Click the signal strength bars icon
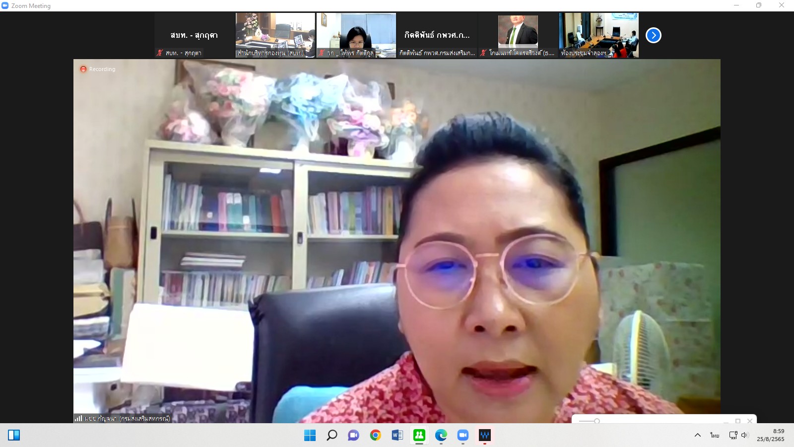794x447 pixels. (x=78, y=419)
